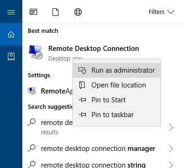Filter results by Apps icon

point(33,12)
